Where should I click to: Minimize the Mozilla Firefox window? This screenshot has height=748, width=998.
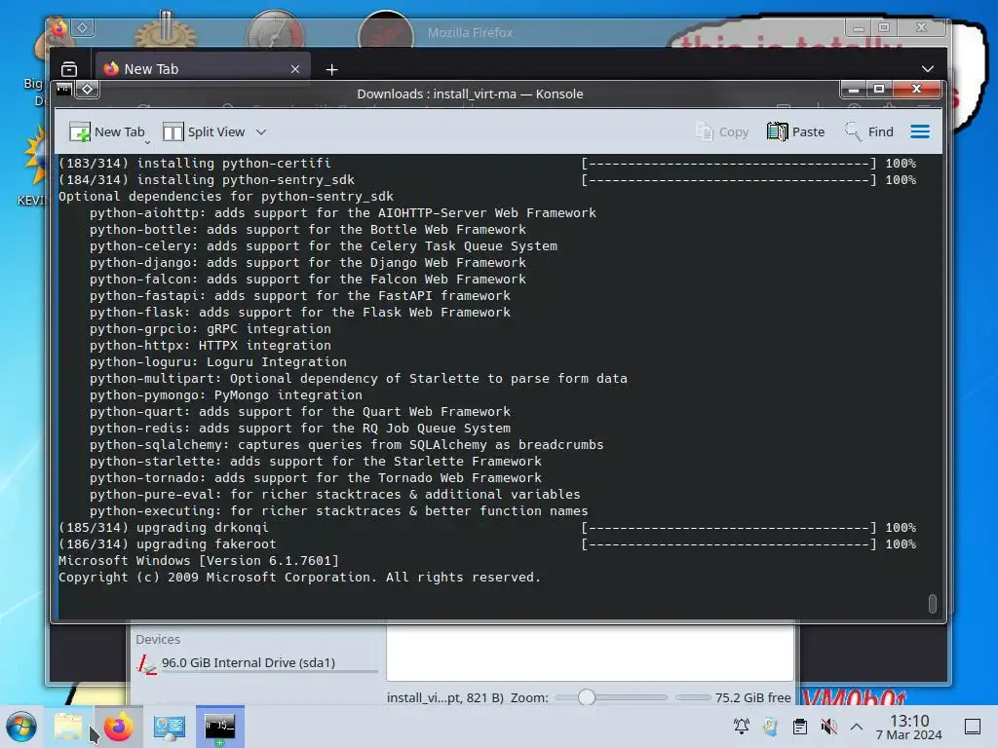point(859,27)
